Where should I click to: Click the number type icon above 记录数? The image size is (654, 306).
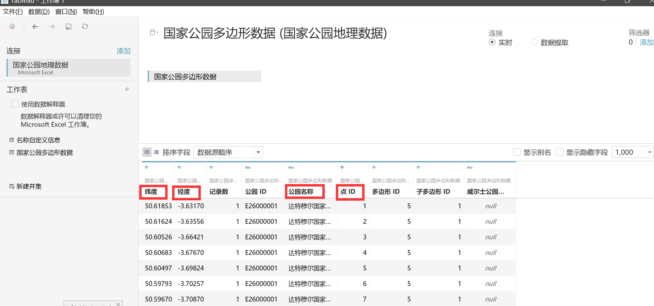click(211, 167)
